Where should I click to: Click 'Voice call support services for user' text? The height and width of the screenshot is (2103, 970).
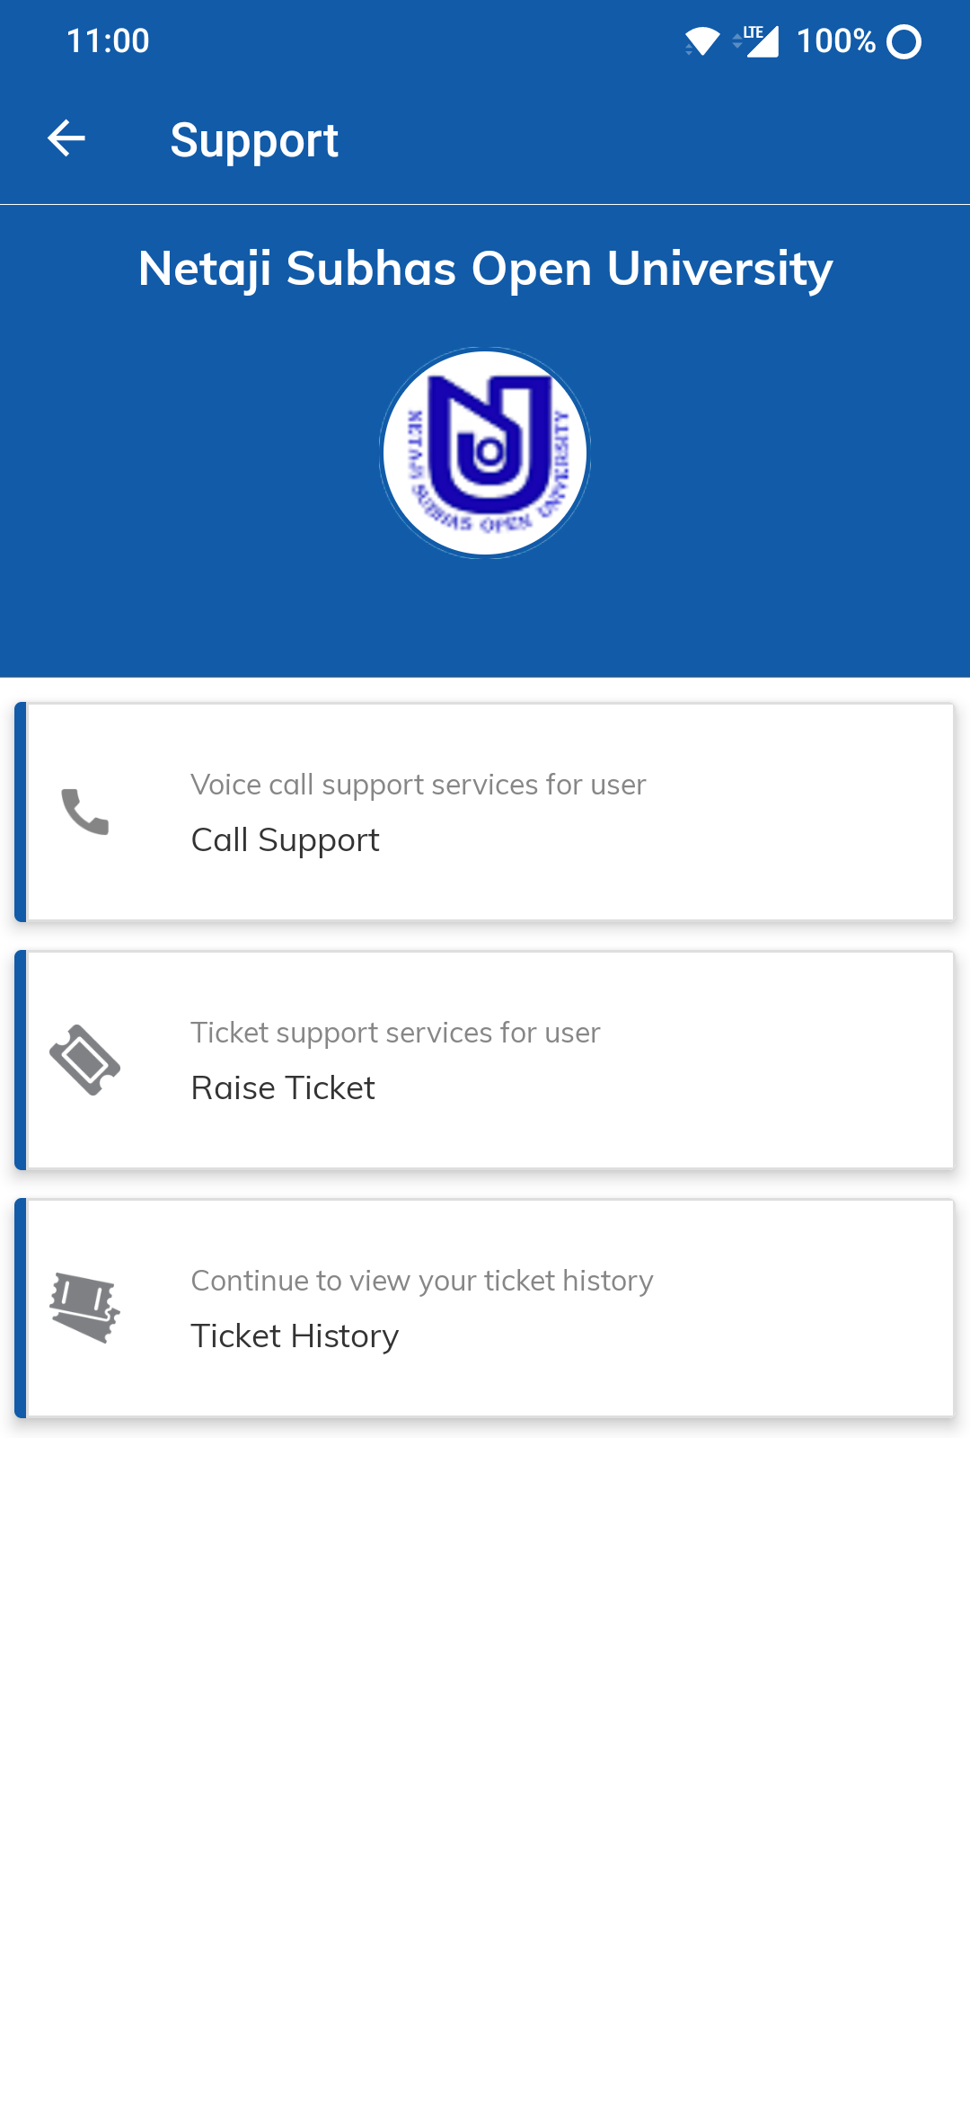(418, 785)
